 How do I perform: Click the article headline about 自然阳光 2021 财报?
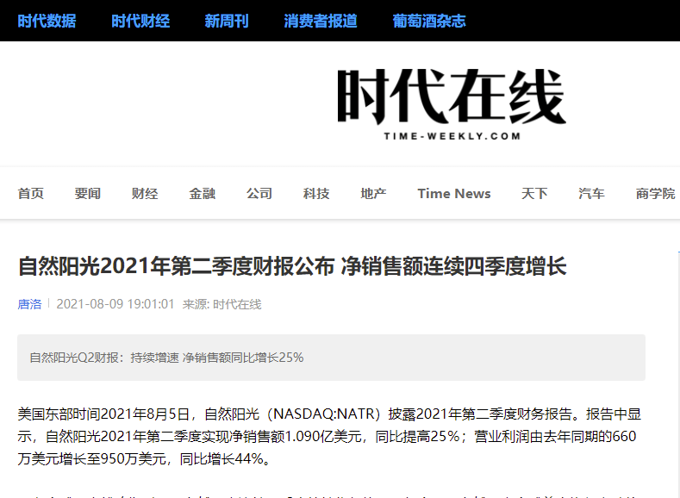pyautogui.click(x=292, y=266)
